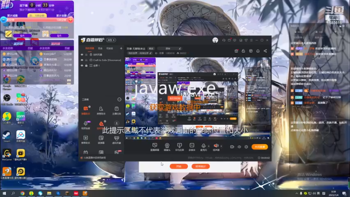Click the blue minus button on timer bar

click(3, 20)
